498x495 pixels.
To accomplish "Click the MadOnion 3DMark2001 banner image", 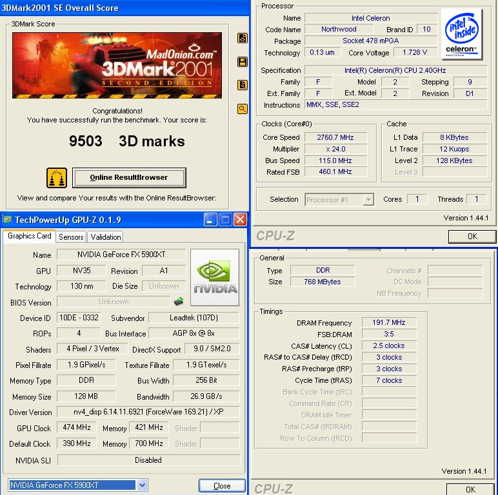I will 117,65.
